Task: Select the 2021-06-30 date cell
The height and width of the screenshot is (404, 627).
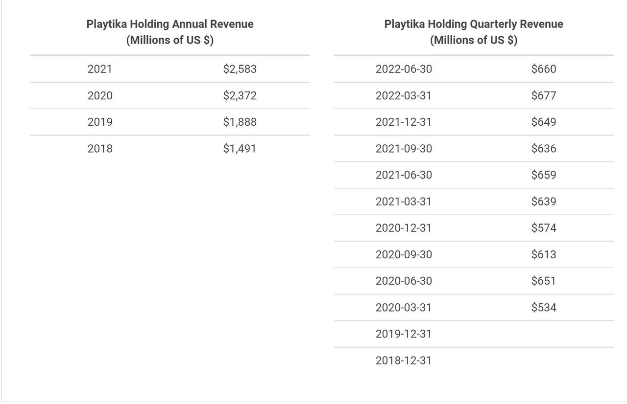Action: [404, 175]
